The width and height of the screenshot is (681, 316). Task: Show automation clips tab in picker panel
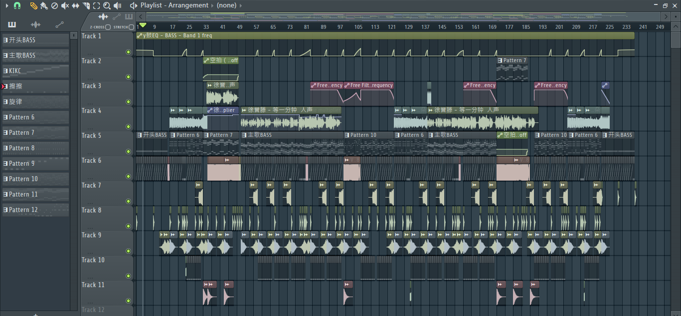pos(59,24)
